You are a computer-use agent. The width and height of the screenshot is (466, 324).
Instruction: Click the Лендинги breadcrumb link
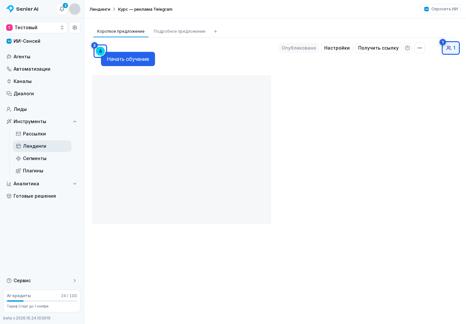pyautogui.click(x=100, y=9)
